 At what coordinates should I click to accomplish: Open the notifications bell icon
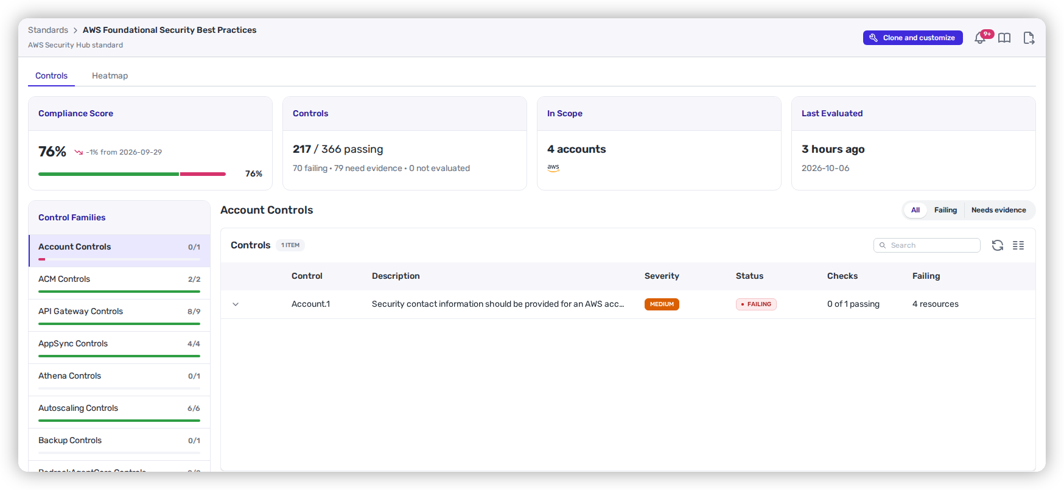[980, 38]
